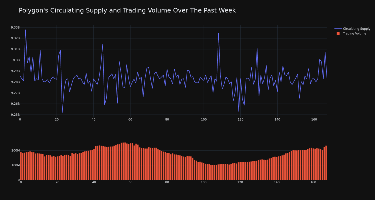Click the 9.33B y-axis label
Image resolution: width=375 pixels, height=200 pixels.
click(15, 27)
